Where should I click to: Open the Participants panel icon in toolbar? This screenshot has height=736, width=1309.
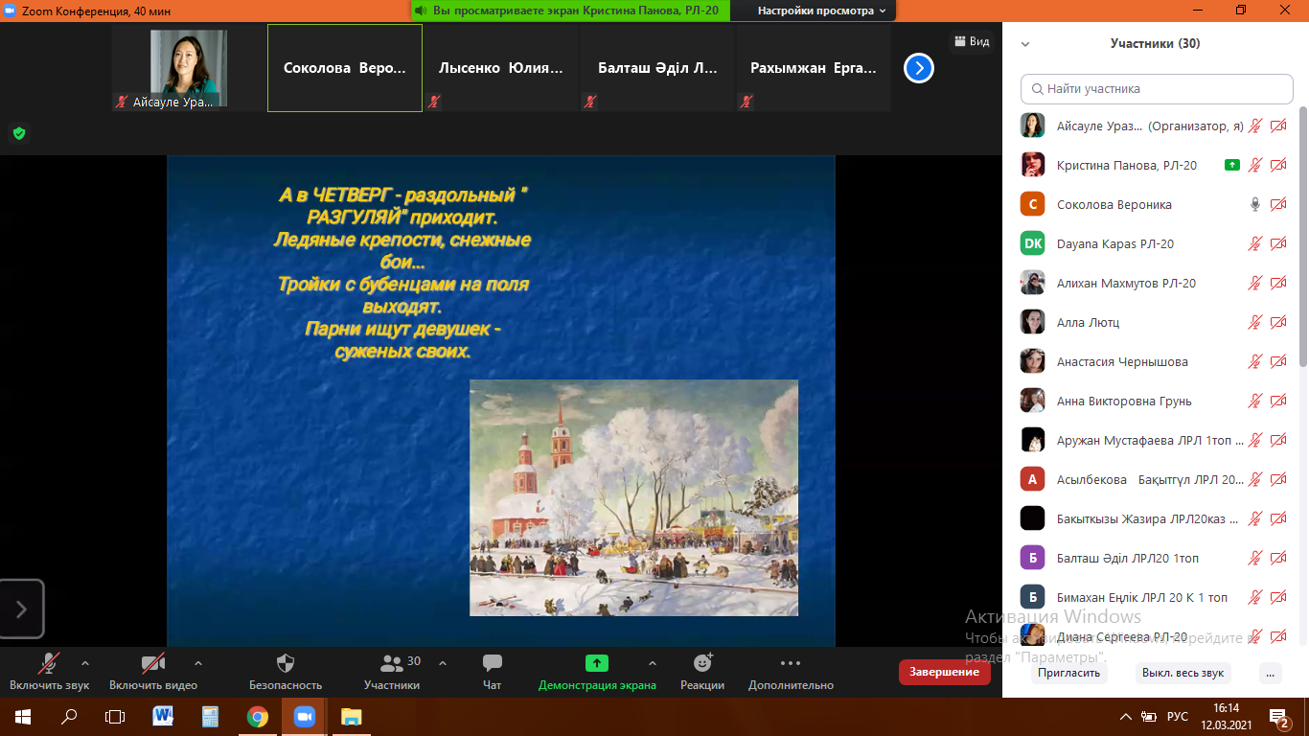click(392, 663)
